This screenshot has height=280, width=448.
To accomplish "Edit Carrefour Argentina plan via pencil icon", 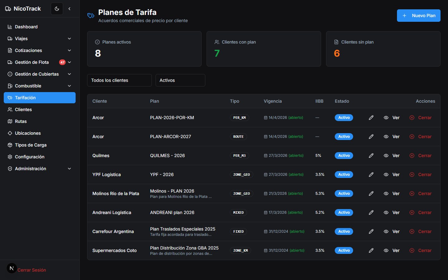I will [371, 231].
